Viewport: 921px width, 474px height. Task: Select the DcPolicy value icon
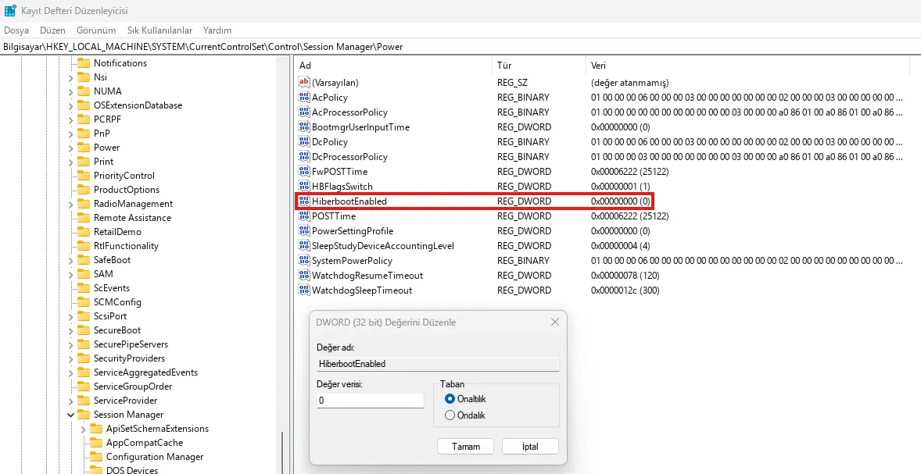[x=303, y=141]
